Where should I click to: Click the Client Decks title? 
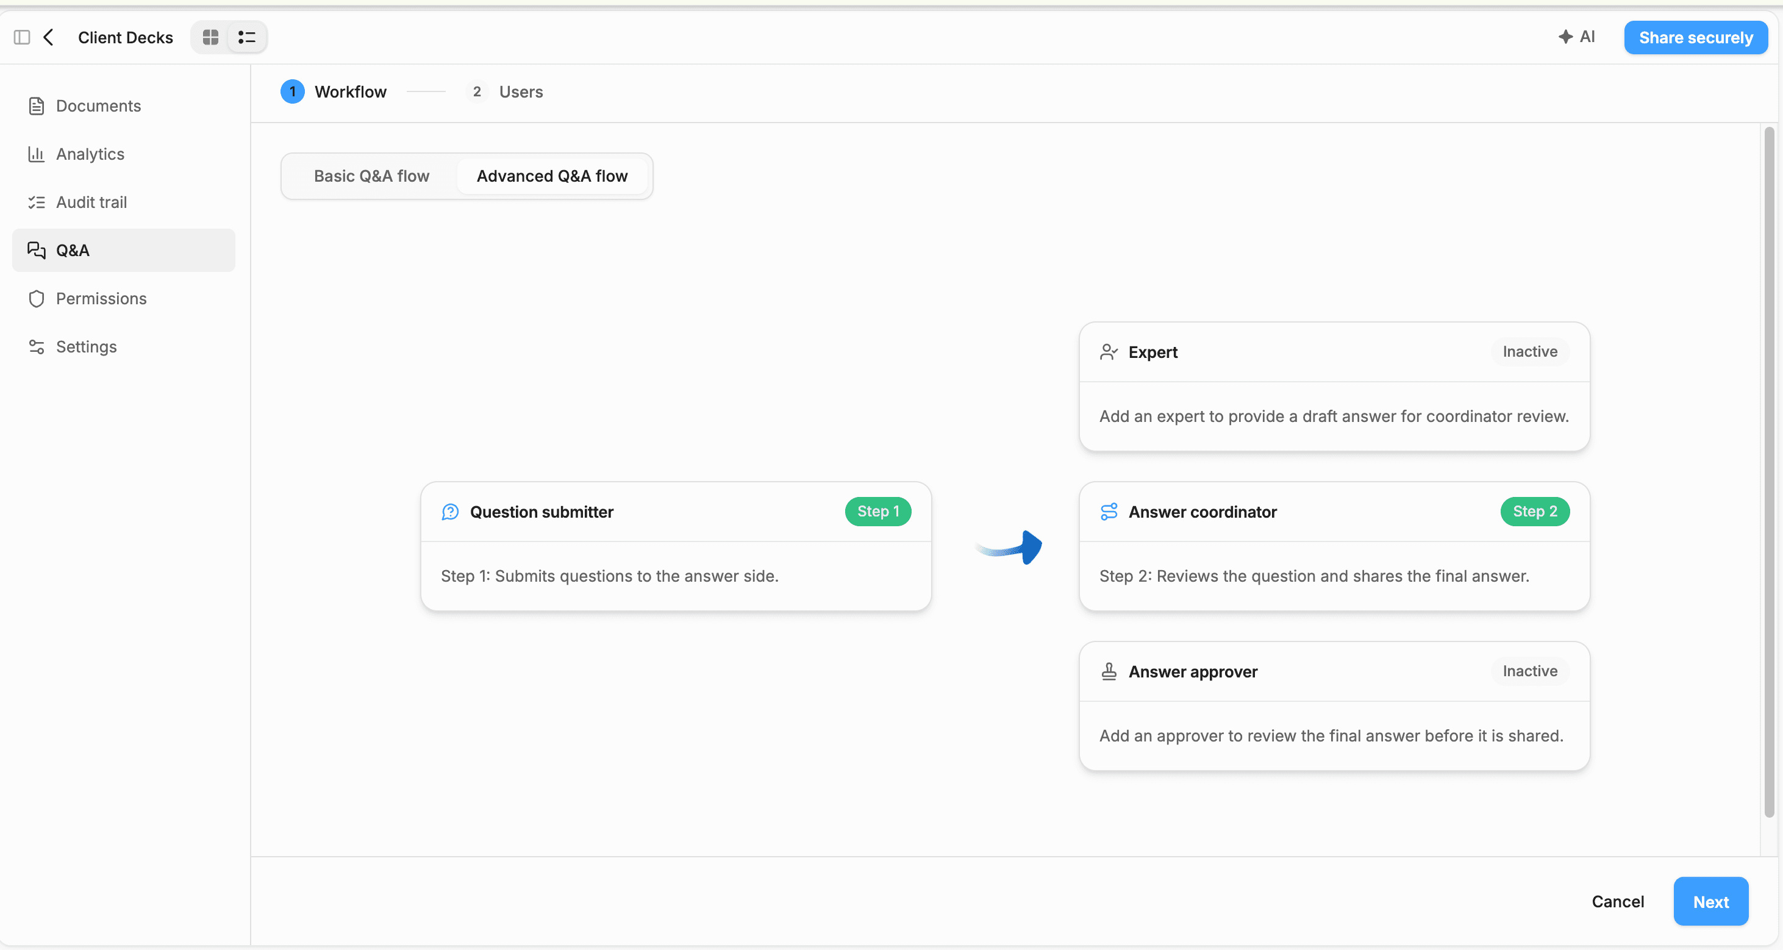(x=125, y=37)
